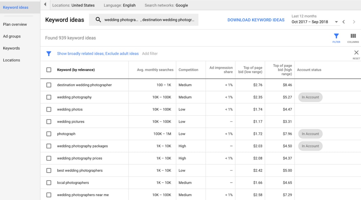The width and height of the screenshot is (361, 200).
Task: Check wedding photography prices row
Action: (49, 158)
